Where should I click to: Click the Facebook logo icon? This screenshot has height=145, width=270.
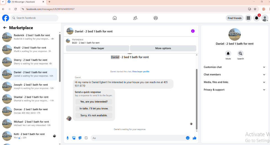tap(6, 18)
